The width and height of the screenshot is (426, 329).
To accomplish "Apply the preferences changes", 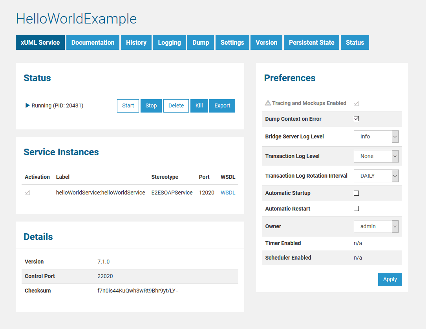I will 390,280.
